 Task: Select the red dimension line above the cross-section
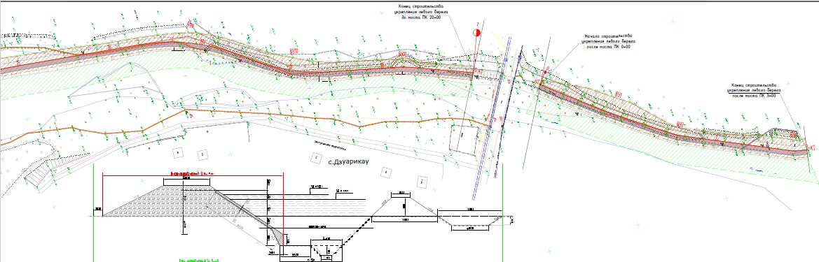click(x=193, y=175)
